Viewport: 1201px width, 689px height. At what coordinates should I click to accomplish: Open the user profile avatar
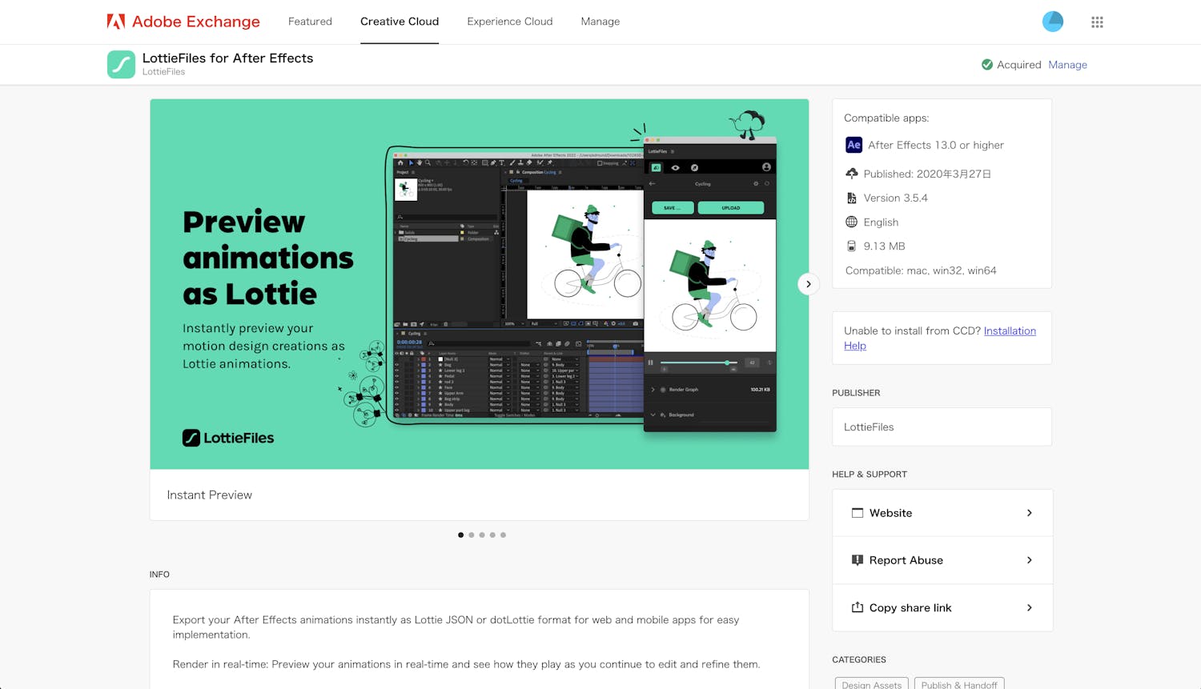pos(1052,22)
